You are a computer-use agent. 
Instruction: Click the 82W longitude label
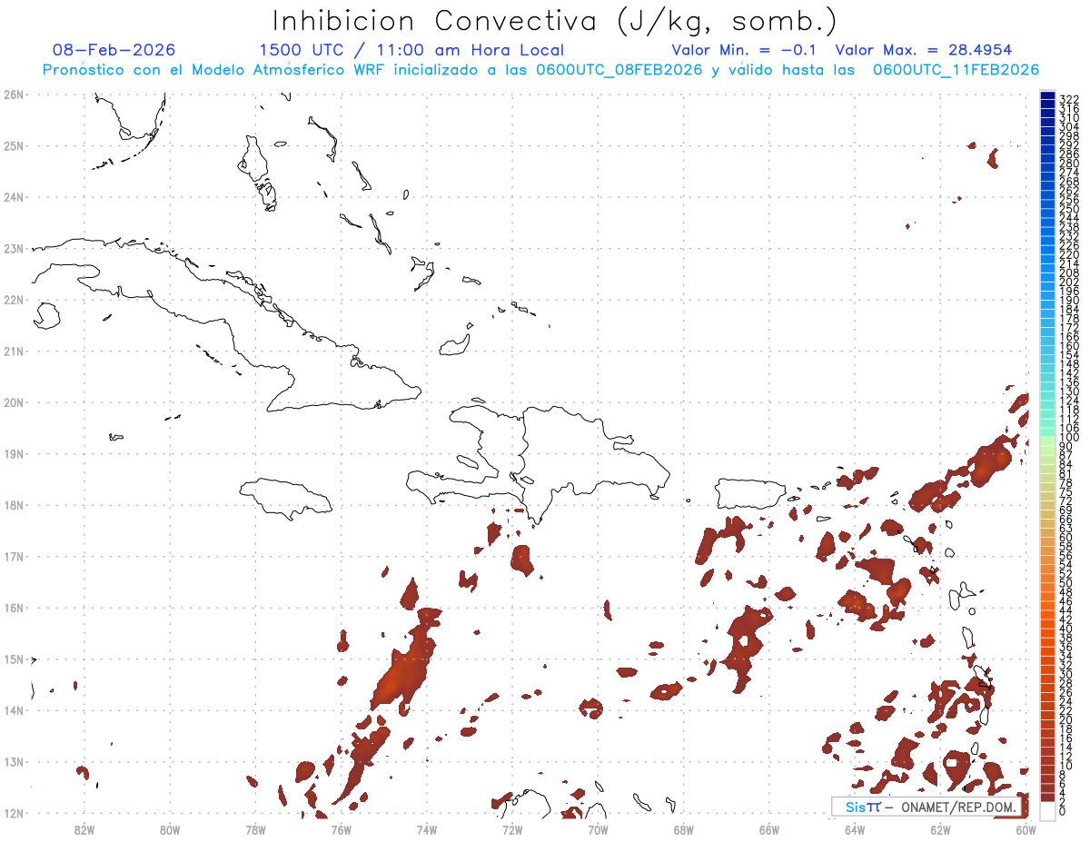(x=84, y=829)
